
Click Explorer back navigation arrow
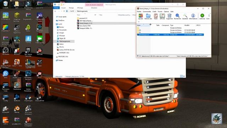click(55, 11)
